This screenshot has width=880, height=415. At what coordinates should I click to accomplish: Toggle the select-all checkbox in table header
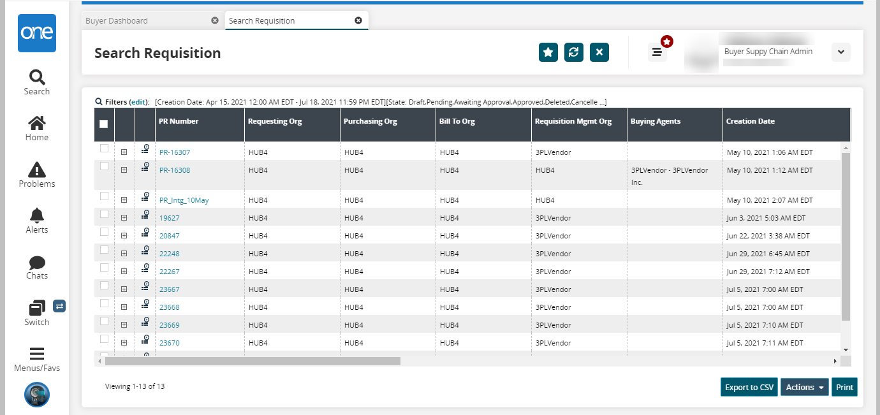104,124
